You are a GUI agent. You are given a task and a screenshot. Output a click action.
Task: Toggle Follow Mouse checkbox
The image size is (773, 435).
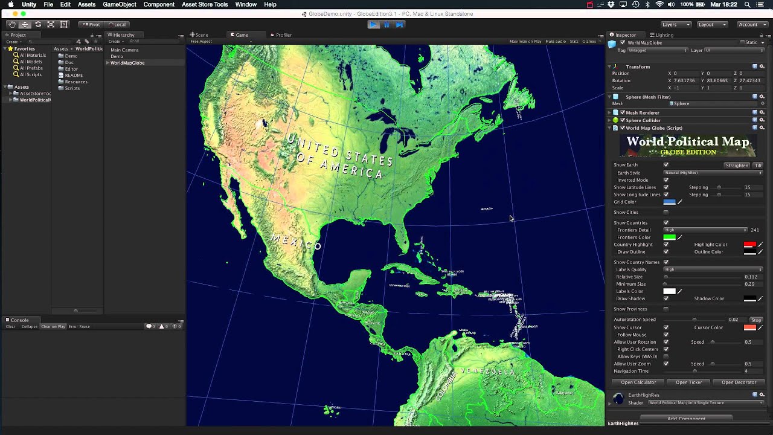click(666, 335)
